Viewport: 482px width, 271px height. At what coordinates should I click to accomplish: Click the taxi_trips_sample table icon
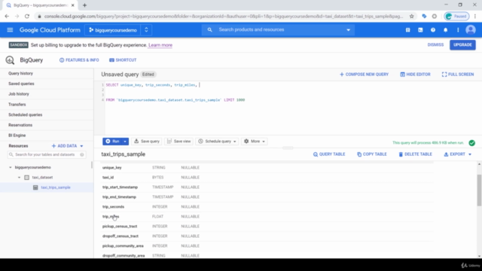point(35,187)
